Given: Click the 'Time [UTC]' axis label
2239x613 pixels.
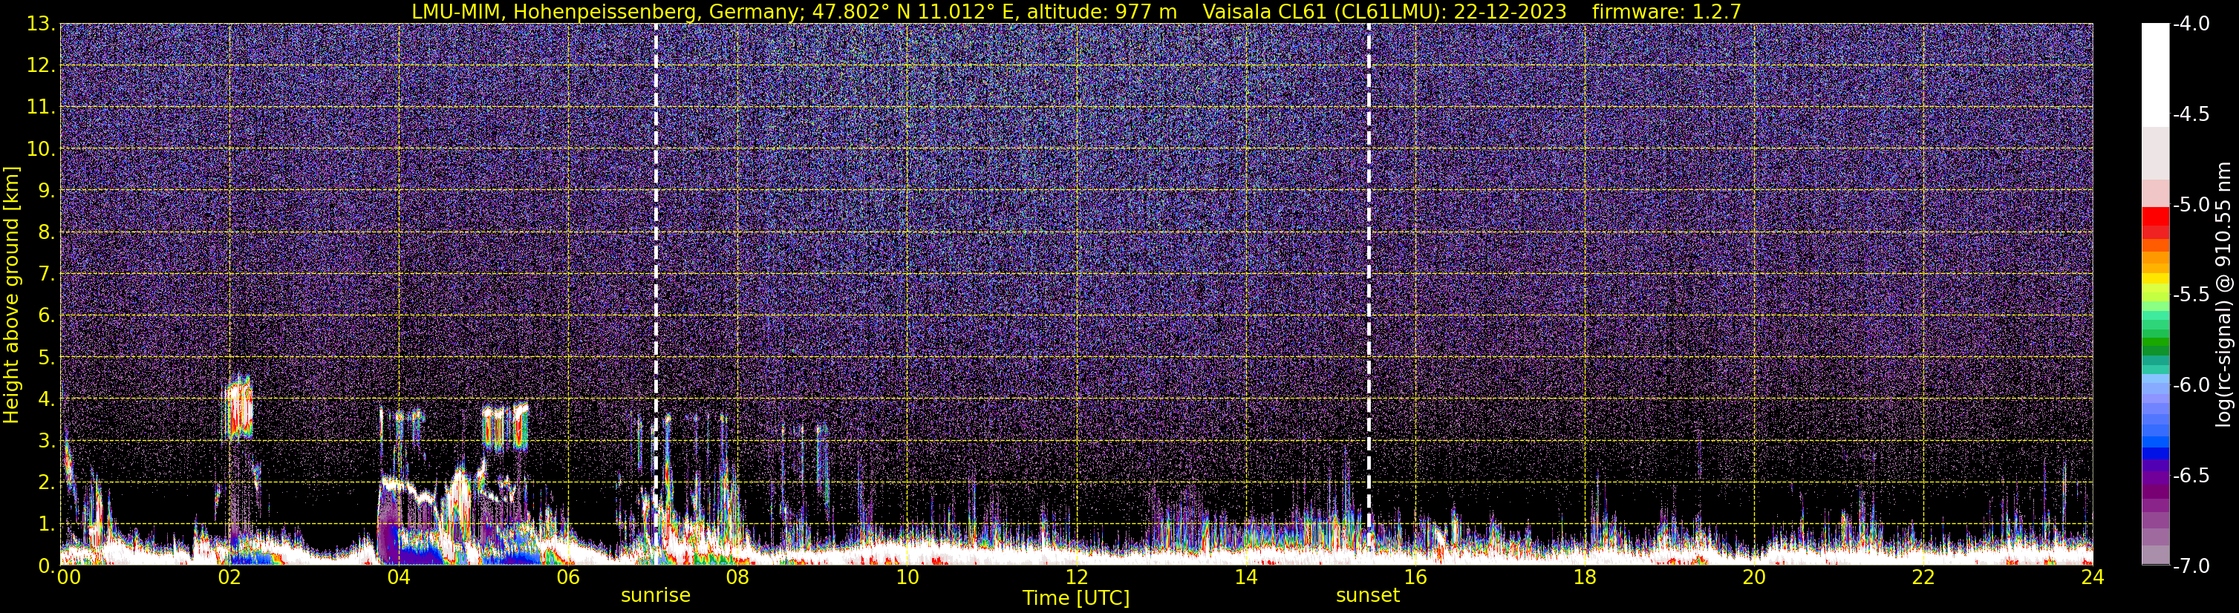Looking at the screenshot, I should tap(1076, 598).
